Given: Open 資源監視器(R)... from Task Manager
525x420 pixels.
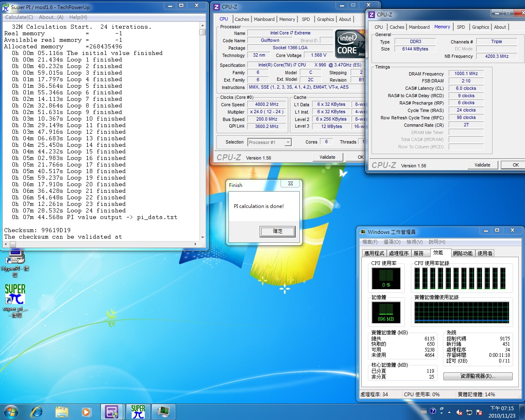Looking at the screenshot, I should [x=478, y=376].
